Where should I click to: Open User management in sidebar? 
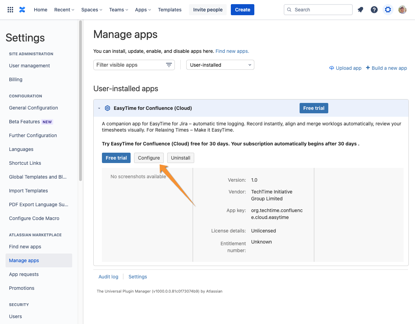(x=29, y=66)
